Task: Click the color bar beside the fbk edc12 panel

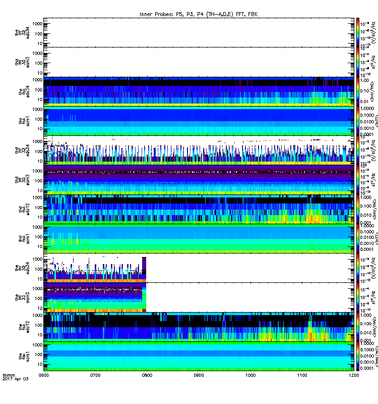Action: tap(358, 327)
